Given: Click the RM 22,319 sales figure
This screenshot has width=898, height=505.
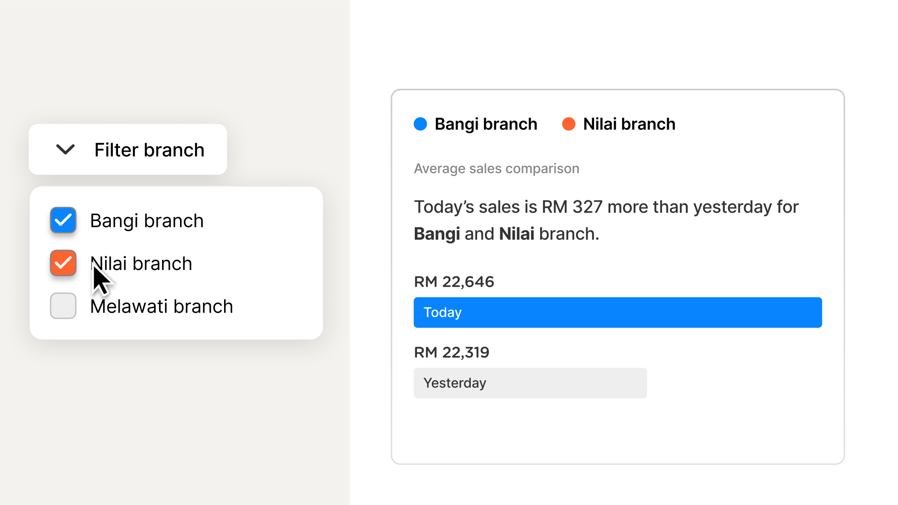Looking at the screenshot, I should click(x=452, y=352).
